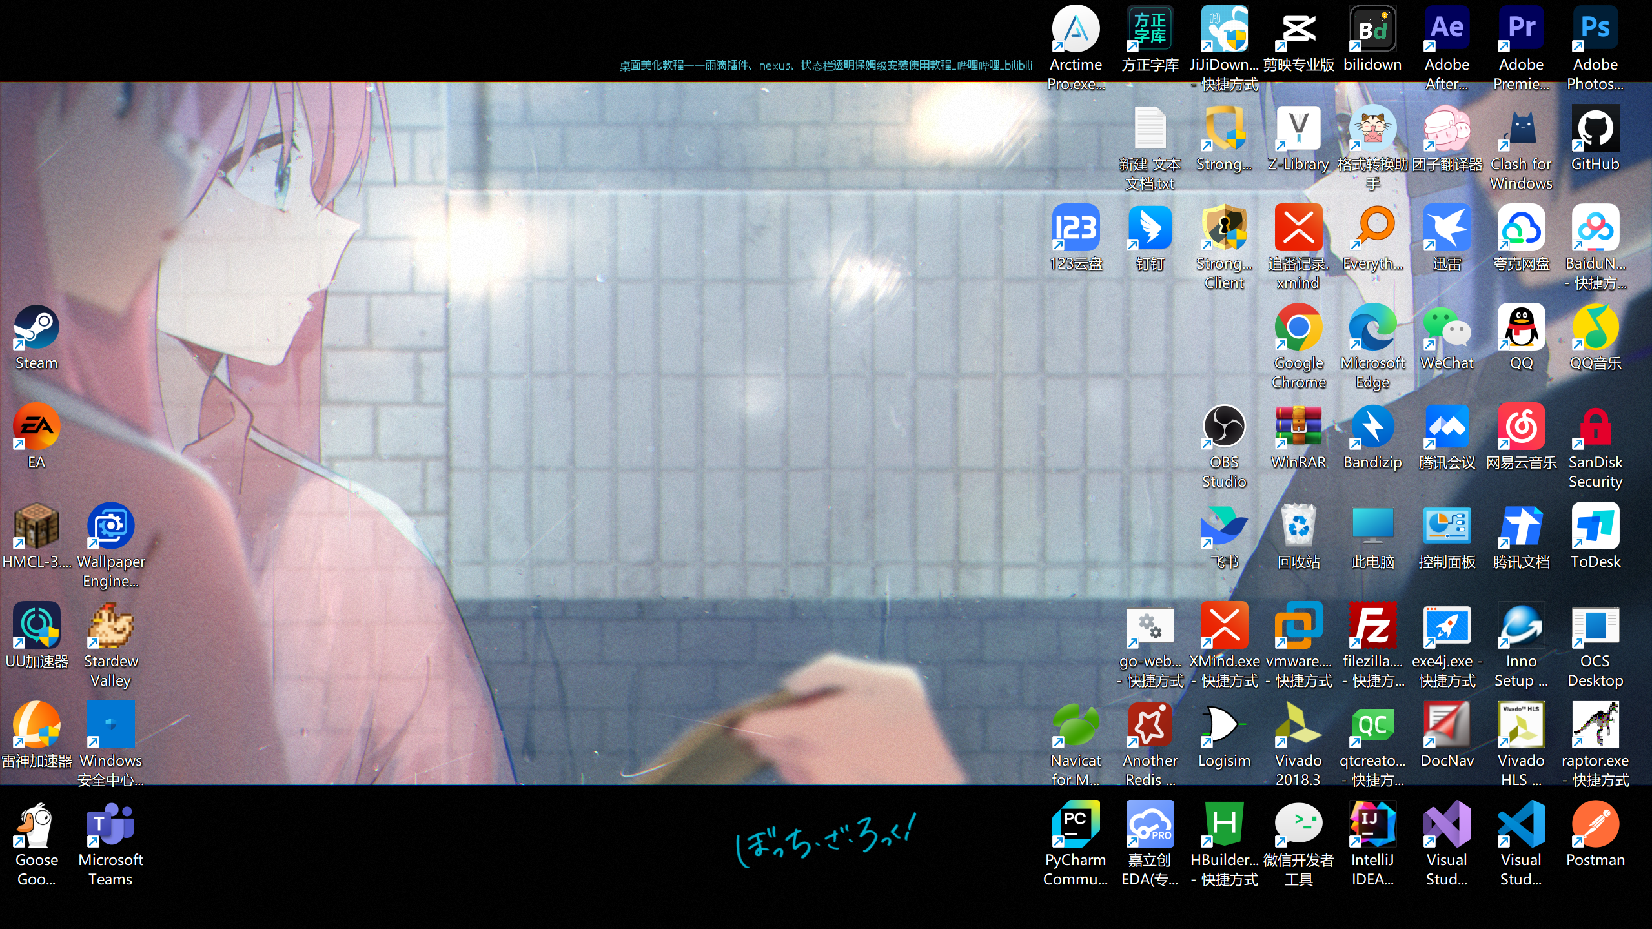Click the Postman icon
This screenshot has height=929, width=1652.
pyautogui.click(x=1595, y=825)
